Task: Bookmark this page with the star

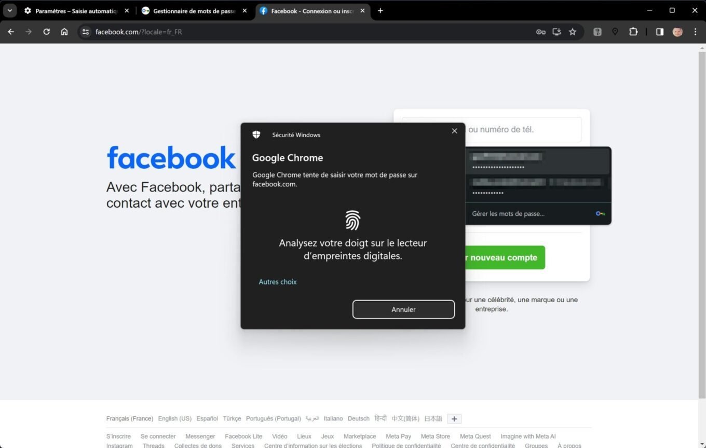Action: (573, 32)
